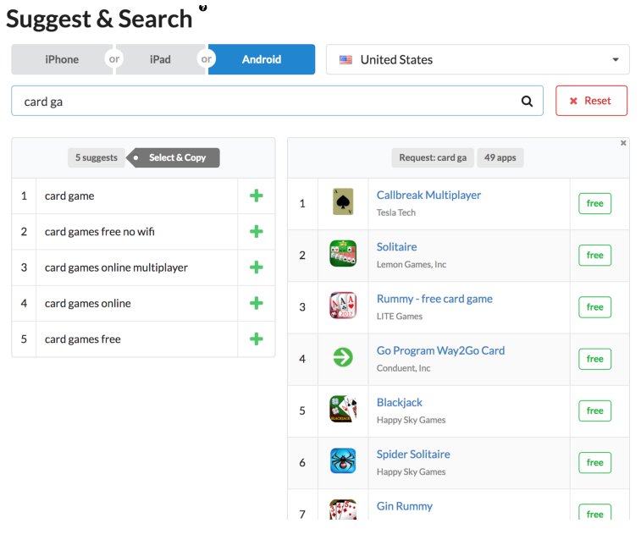
Task: Click the '49 apps' badge
Action: 500,157
